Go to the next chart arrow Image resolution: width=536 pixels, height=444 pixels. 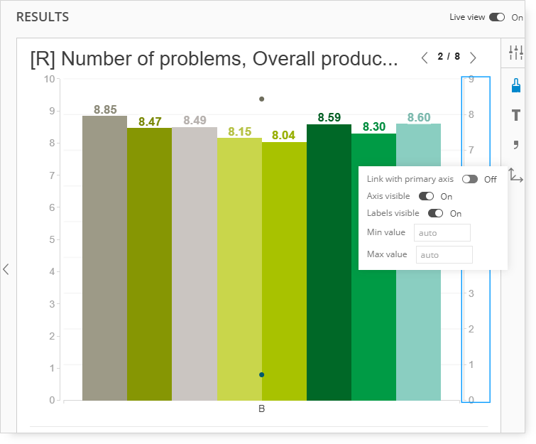tap(473, 58)
